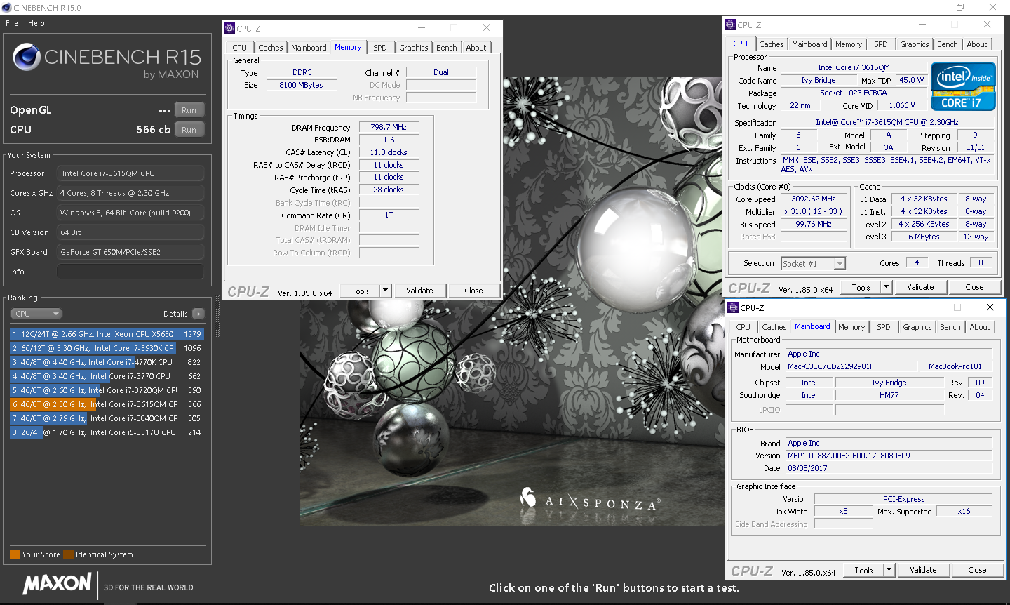Restore down the Cinebench main window

point(960,7)
